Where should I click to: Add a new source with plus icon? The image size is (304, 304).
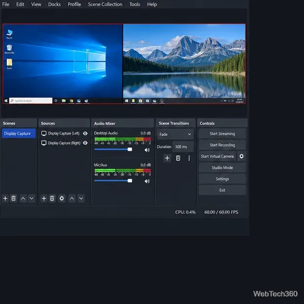44,198
